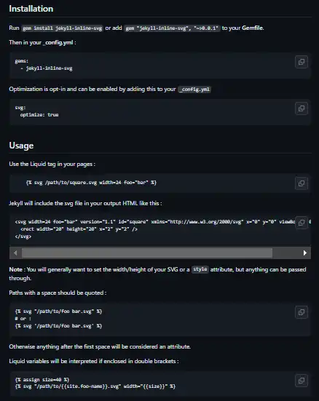Click the "# or :" comment line
Image resolution: width=319 pixels, height=401 pixels.
tap(23, 319)
